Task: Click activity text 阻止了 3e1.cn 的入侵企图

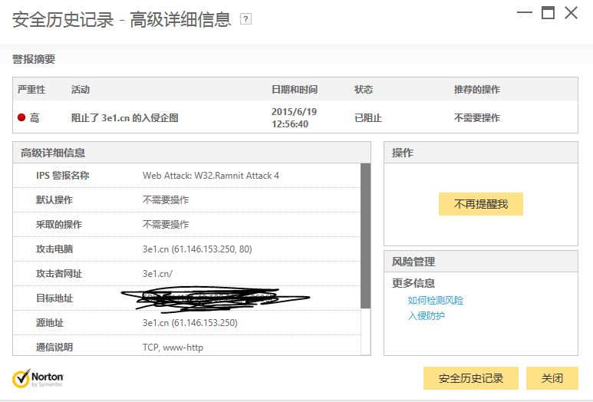Action: [x=125, y=118]
